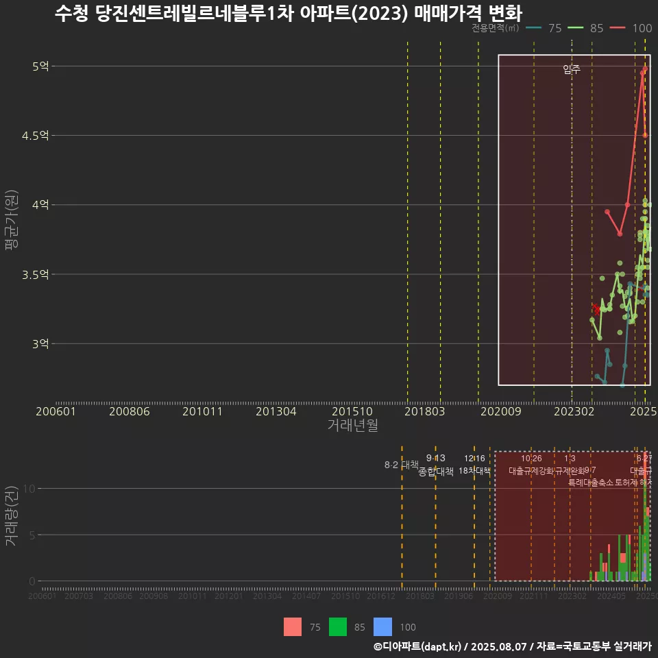The image size is (658, 658).
Task: Click the red 75 swatch in bottom legend
Action: (x=293, y=627)
